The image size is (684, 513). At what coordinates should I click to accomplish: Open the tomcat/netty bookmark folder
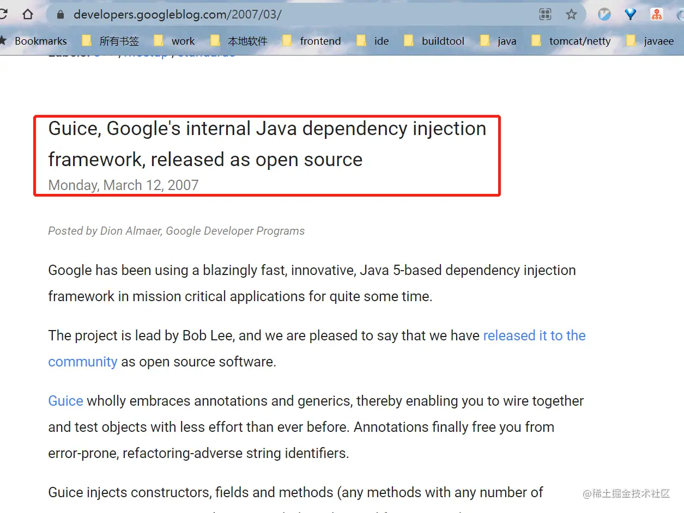[x=571, y=41]
